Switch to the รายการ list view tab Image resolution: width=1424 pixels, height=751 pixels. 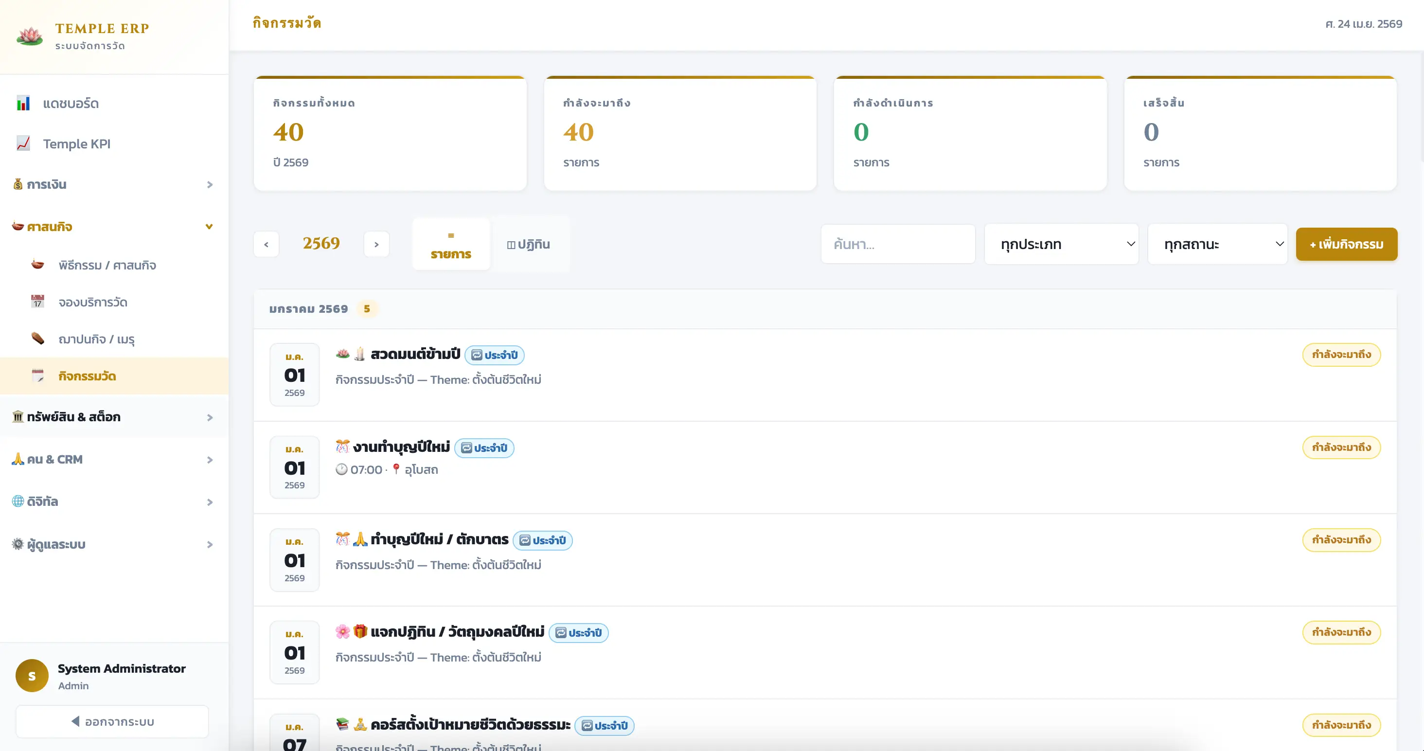coord(451,244)
